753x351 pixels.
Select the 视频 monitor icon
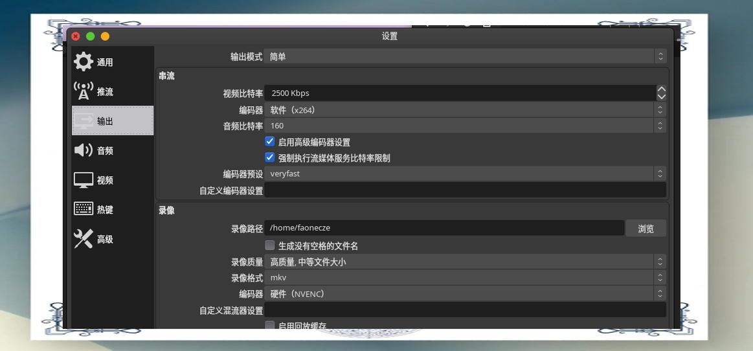coord(84,180)
